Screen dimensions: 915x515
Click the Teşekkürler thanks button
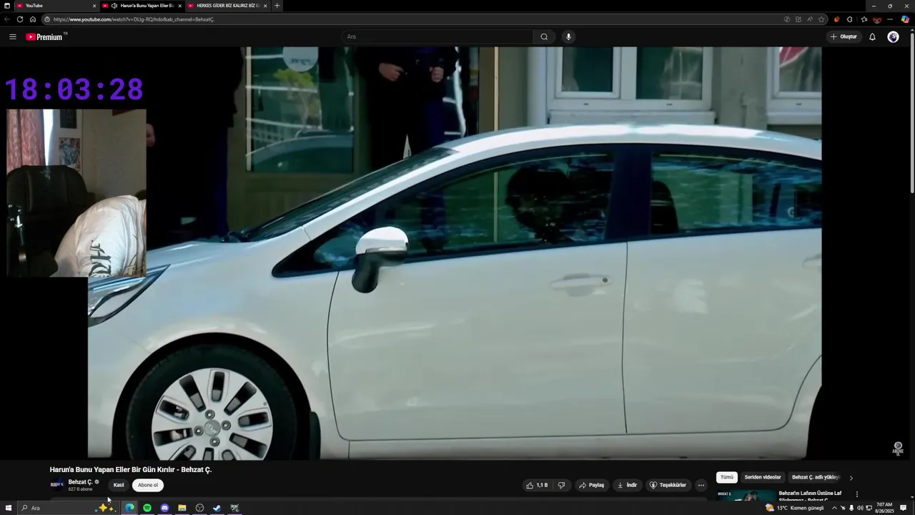click(x=668, y=485)
